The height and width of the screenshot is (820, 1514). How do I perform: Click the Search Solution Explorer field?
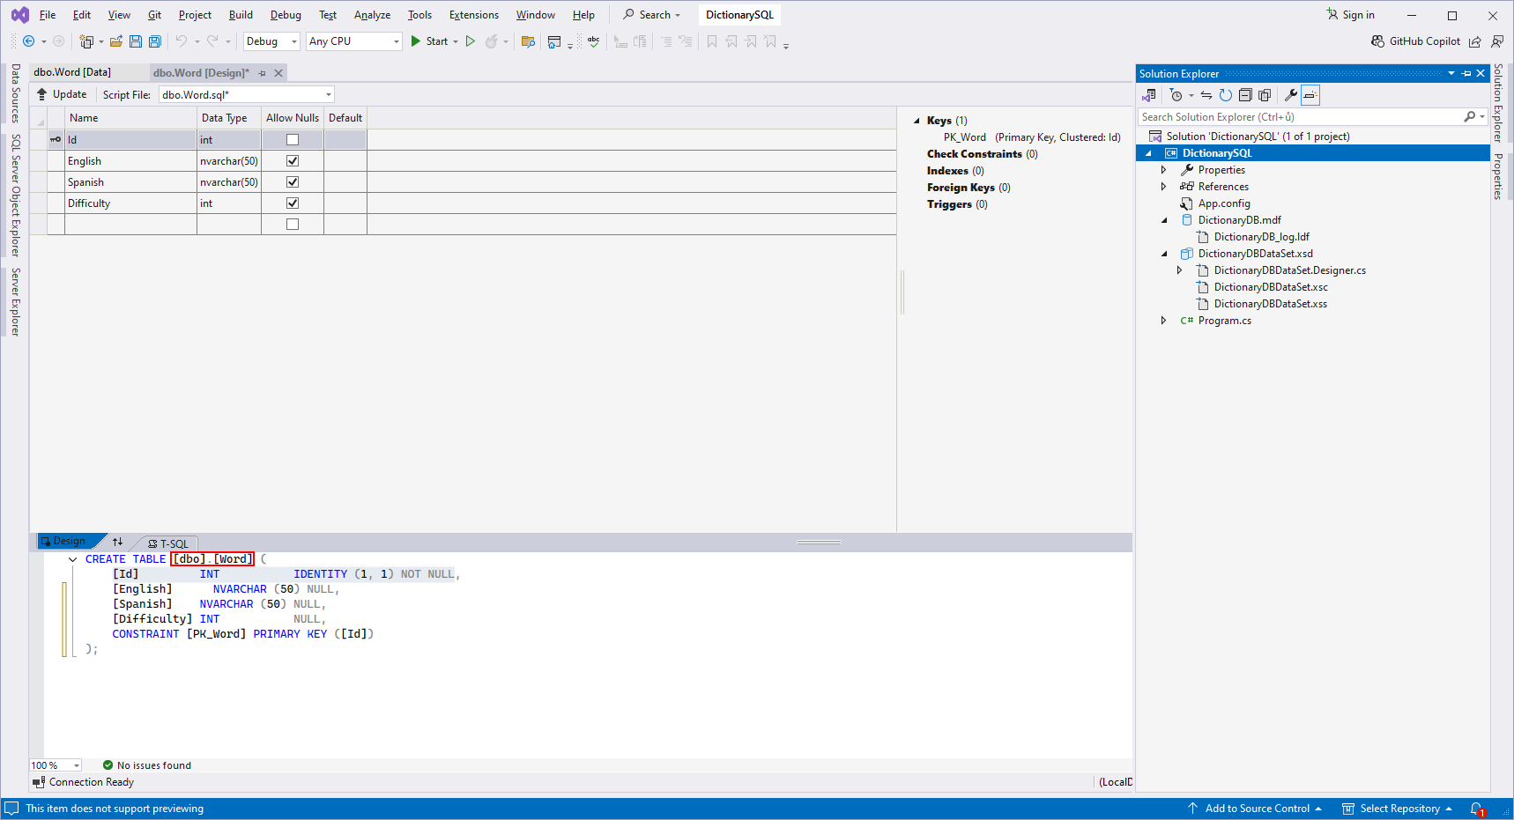1300,117
